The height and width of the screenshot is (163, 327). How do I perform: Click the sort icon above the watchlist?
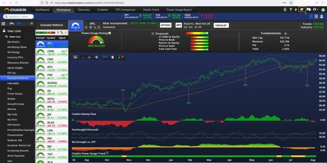[x=66, y=33]
